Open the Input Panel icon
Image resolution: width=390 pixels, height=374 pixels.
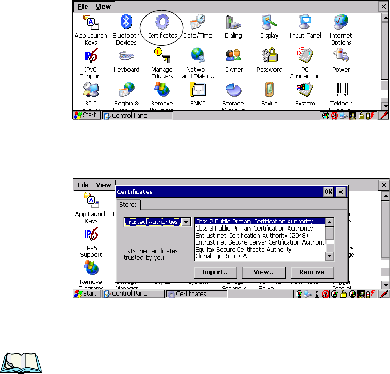pyautogui.click(x=305, y=27)
